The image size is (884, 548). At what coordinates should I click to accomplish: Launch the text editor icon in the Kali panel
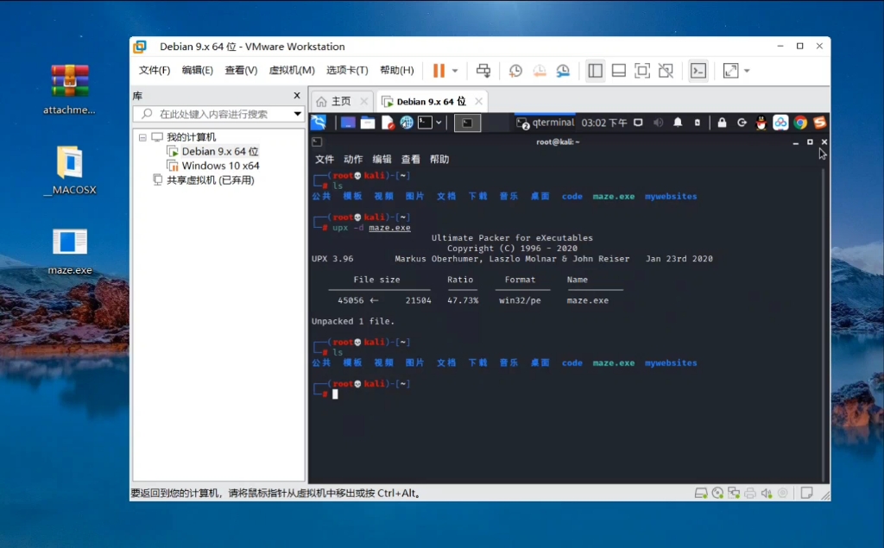point(388,123)
